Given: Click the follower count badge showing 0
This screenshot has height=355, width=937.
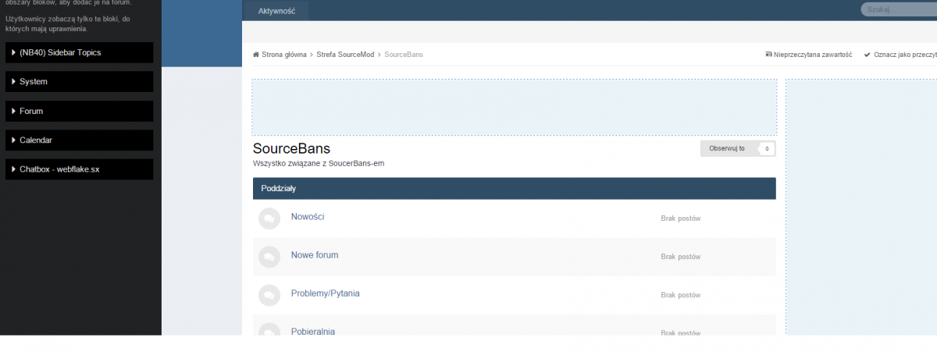Looking at the screenshot, I should click(767, 148).
